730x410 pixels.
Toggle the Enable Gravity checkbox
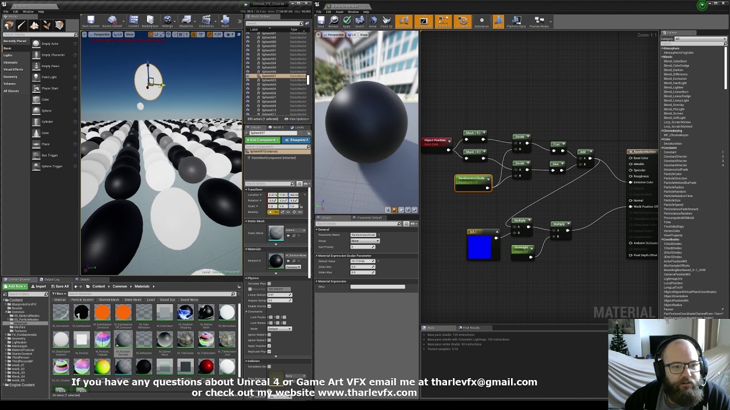click(x=269, y=306)
